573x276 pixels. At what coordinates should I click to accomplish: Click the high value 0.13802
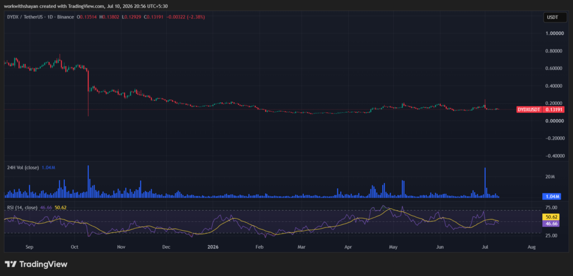111,17
